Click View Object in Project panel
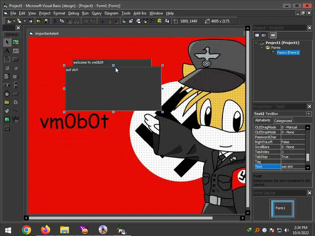 [264, 35]
